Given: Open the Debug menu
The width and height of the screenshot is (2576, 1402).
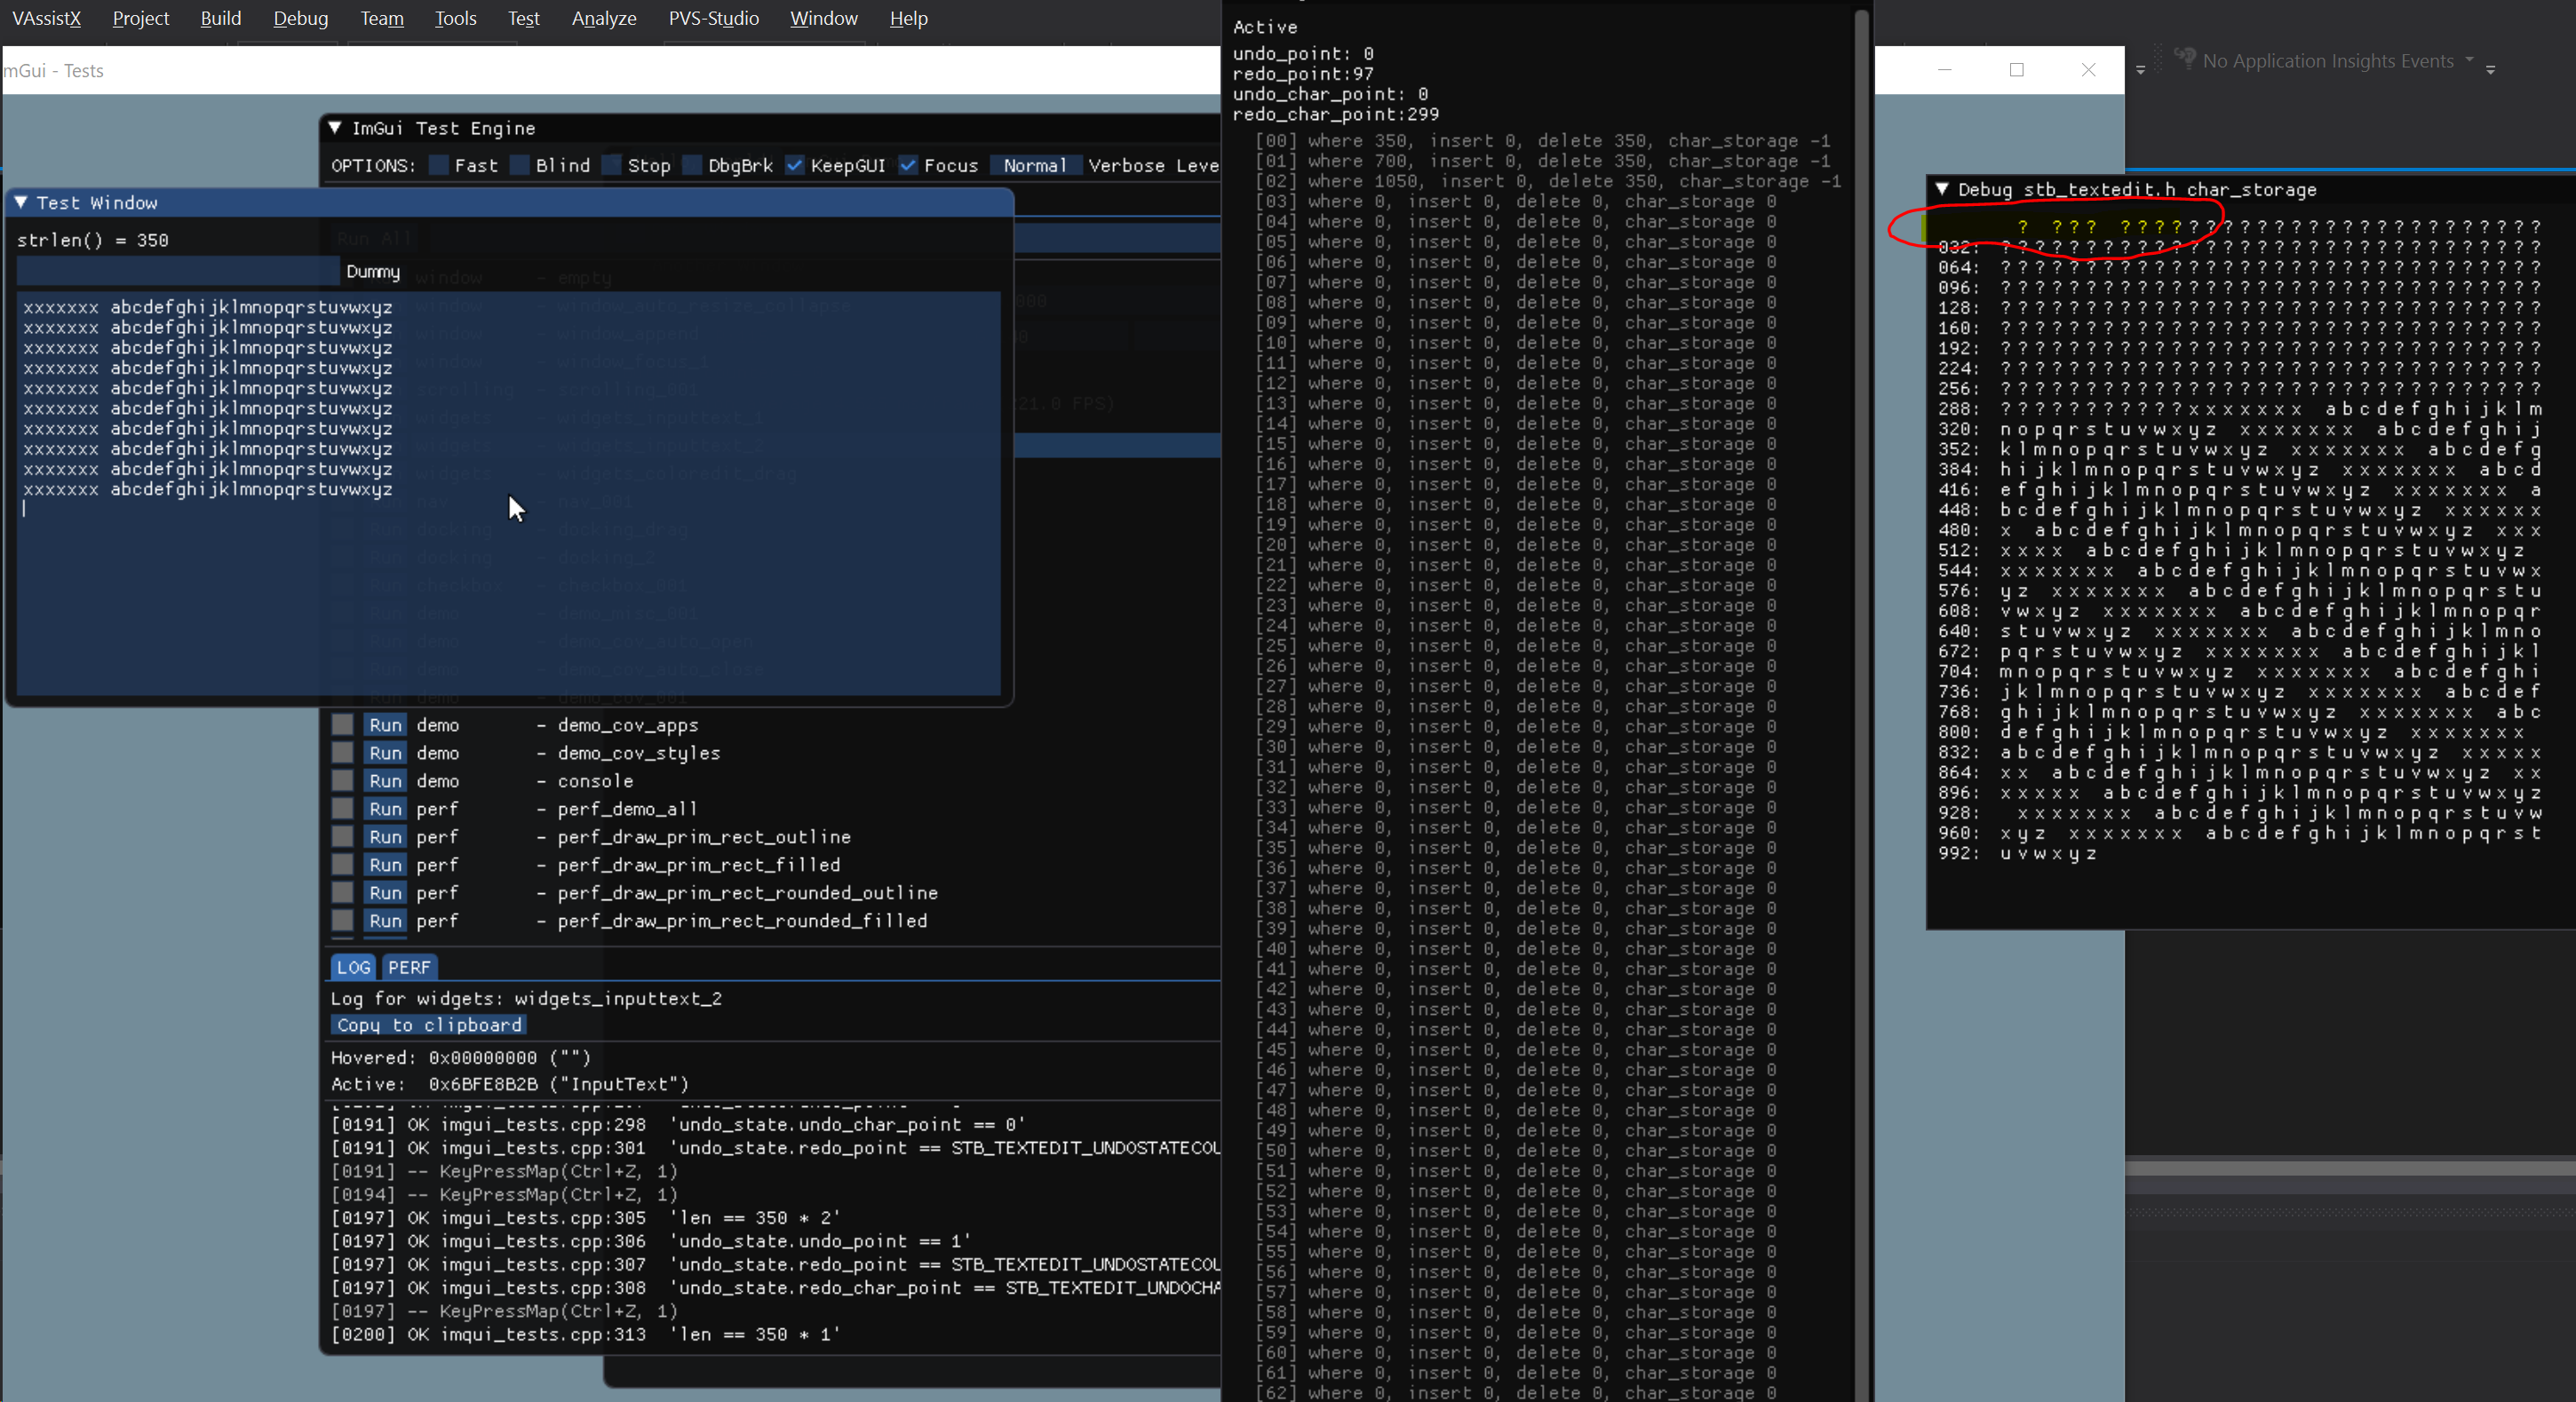Looking at the screenshot, I should click(300, 18).
